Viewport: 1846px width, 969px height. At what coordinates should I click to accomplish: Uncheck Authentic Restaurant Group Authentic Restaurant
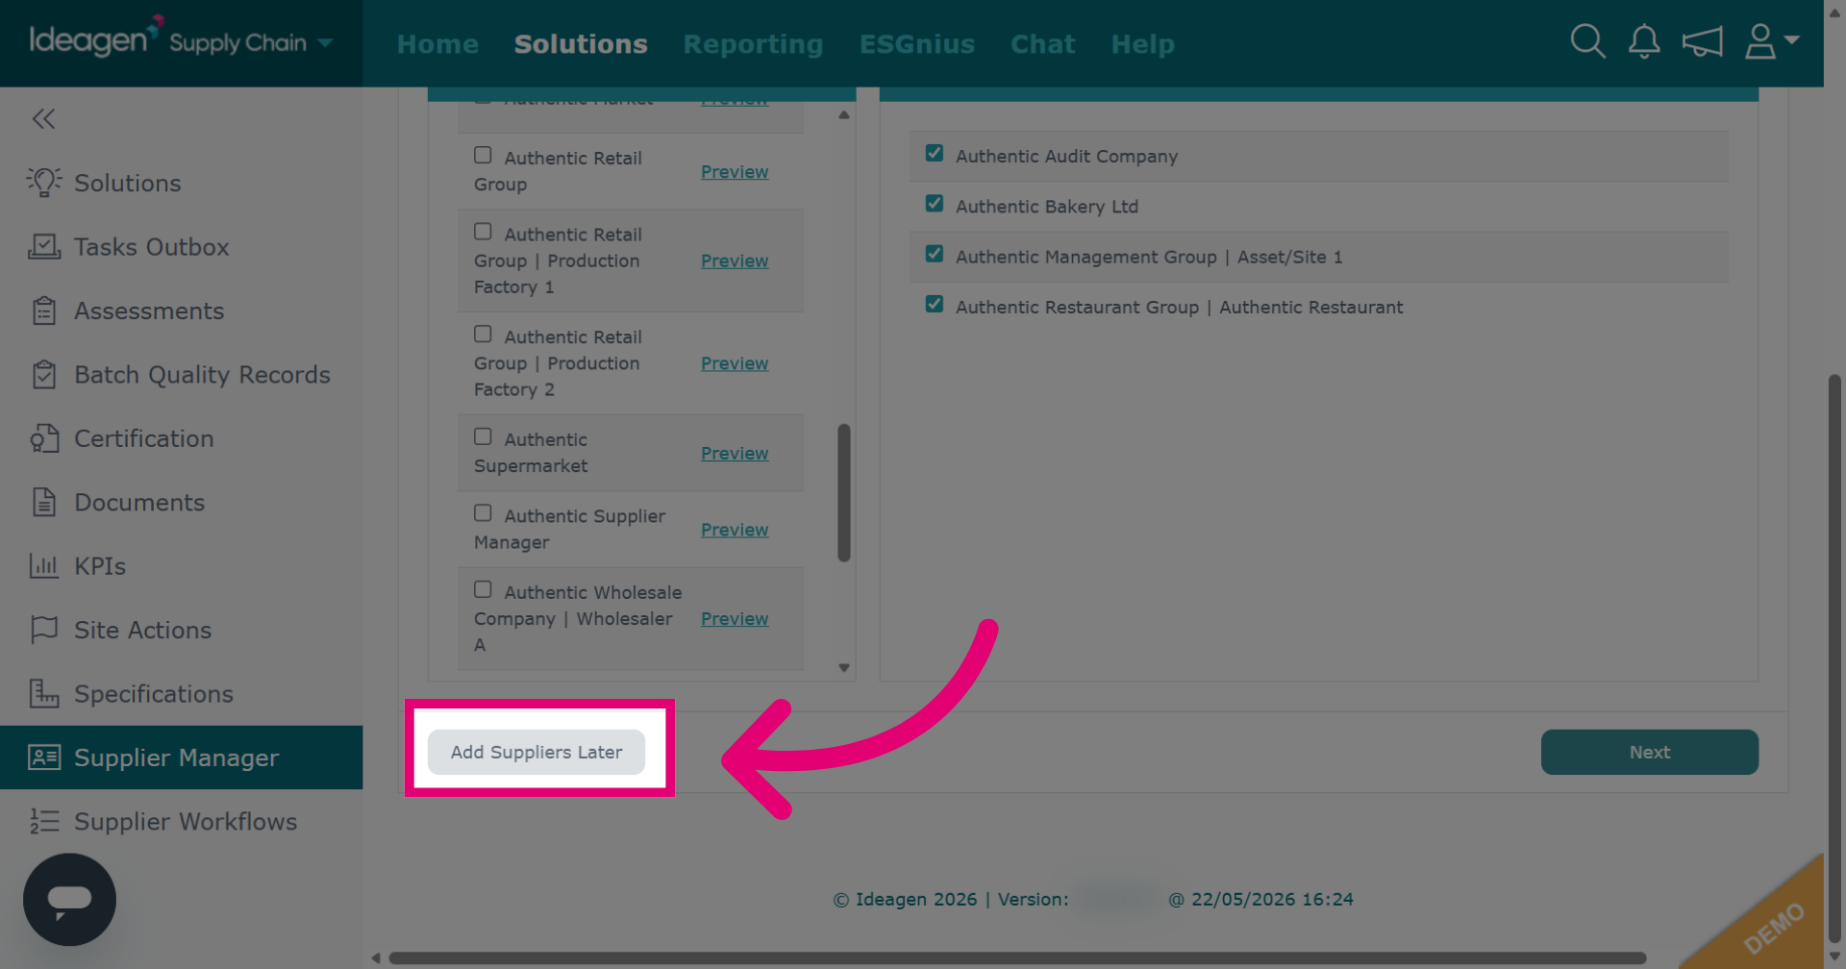pyautogui.click(x=934, y=304)
